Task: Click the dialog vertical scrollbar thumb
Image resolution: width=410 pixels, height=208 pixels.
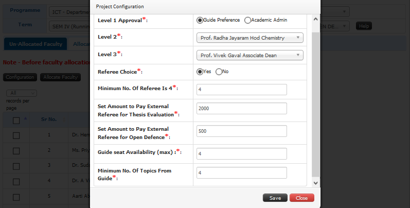Action: 316,105
